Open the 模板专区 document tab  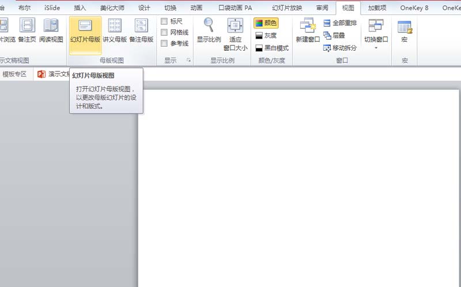[x=14, y=74]
